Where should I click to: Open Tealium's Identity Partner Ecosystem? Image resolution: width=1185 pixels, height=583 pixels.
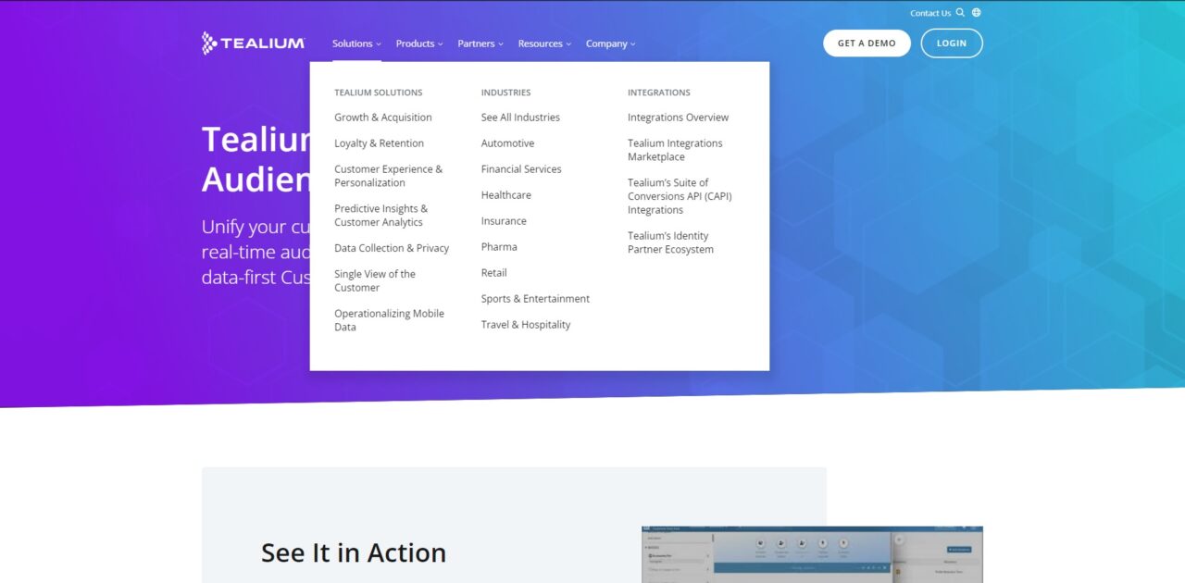coord(670,242)
